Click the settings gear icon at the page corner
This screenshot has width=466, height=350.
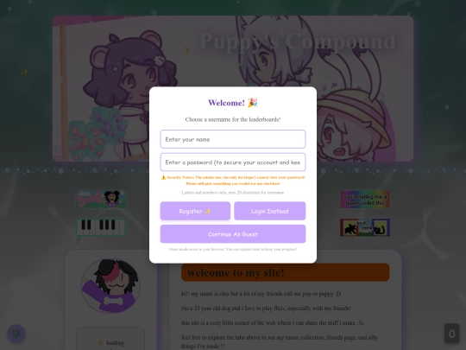coord(16,334)
